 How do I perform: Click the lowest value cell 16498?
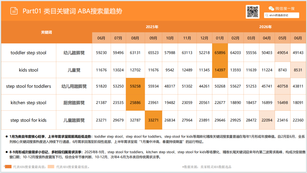[282, 102]
